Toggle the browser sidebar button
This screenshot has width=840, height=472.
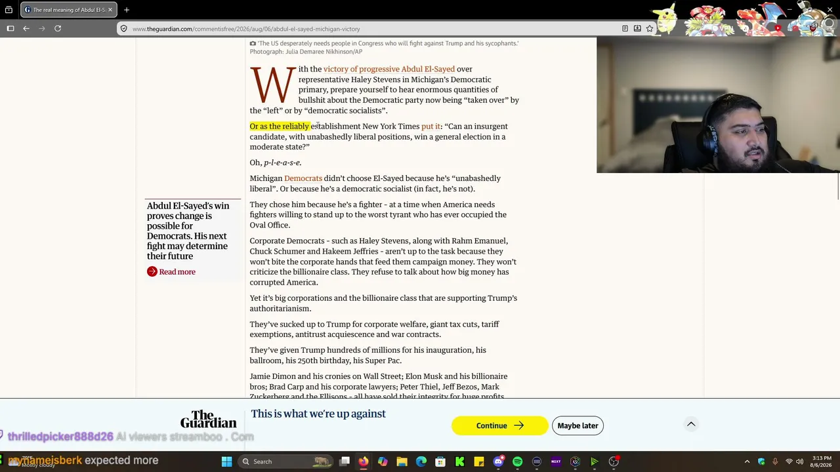(10, 29)
